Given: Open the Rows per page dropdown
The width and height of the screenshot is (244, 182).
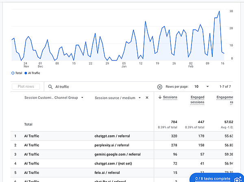Looking at the screenshot, I should pyautogui.click(x=201, y=87).
